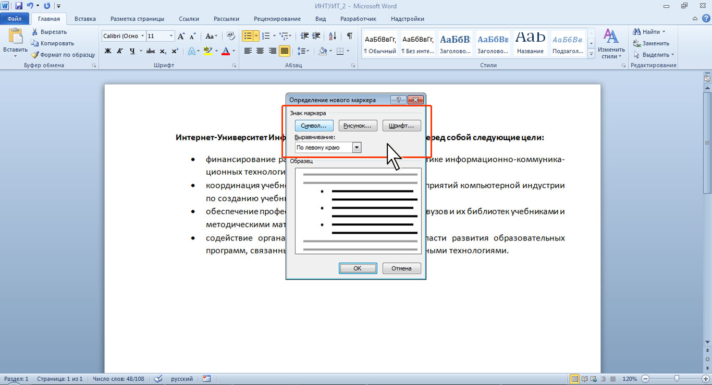This screenshot has height=385, width=712.
Task: Switch to the Ссылки tab
Action: click(x=189, y=19)
